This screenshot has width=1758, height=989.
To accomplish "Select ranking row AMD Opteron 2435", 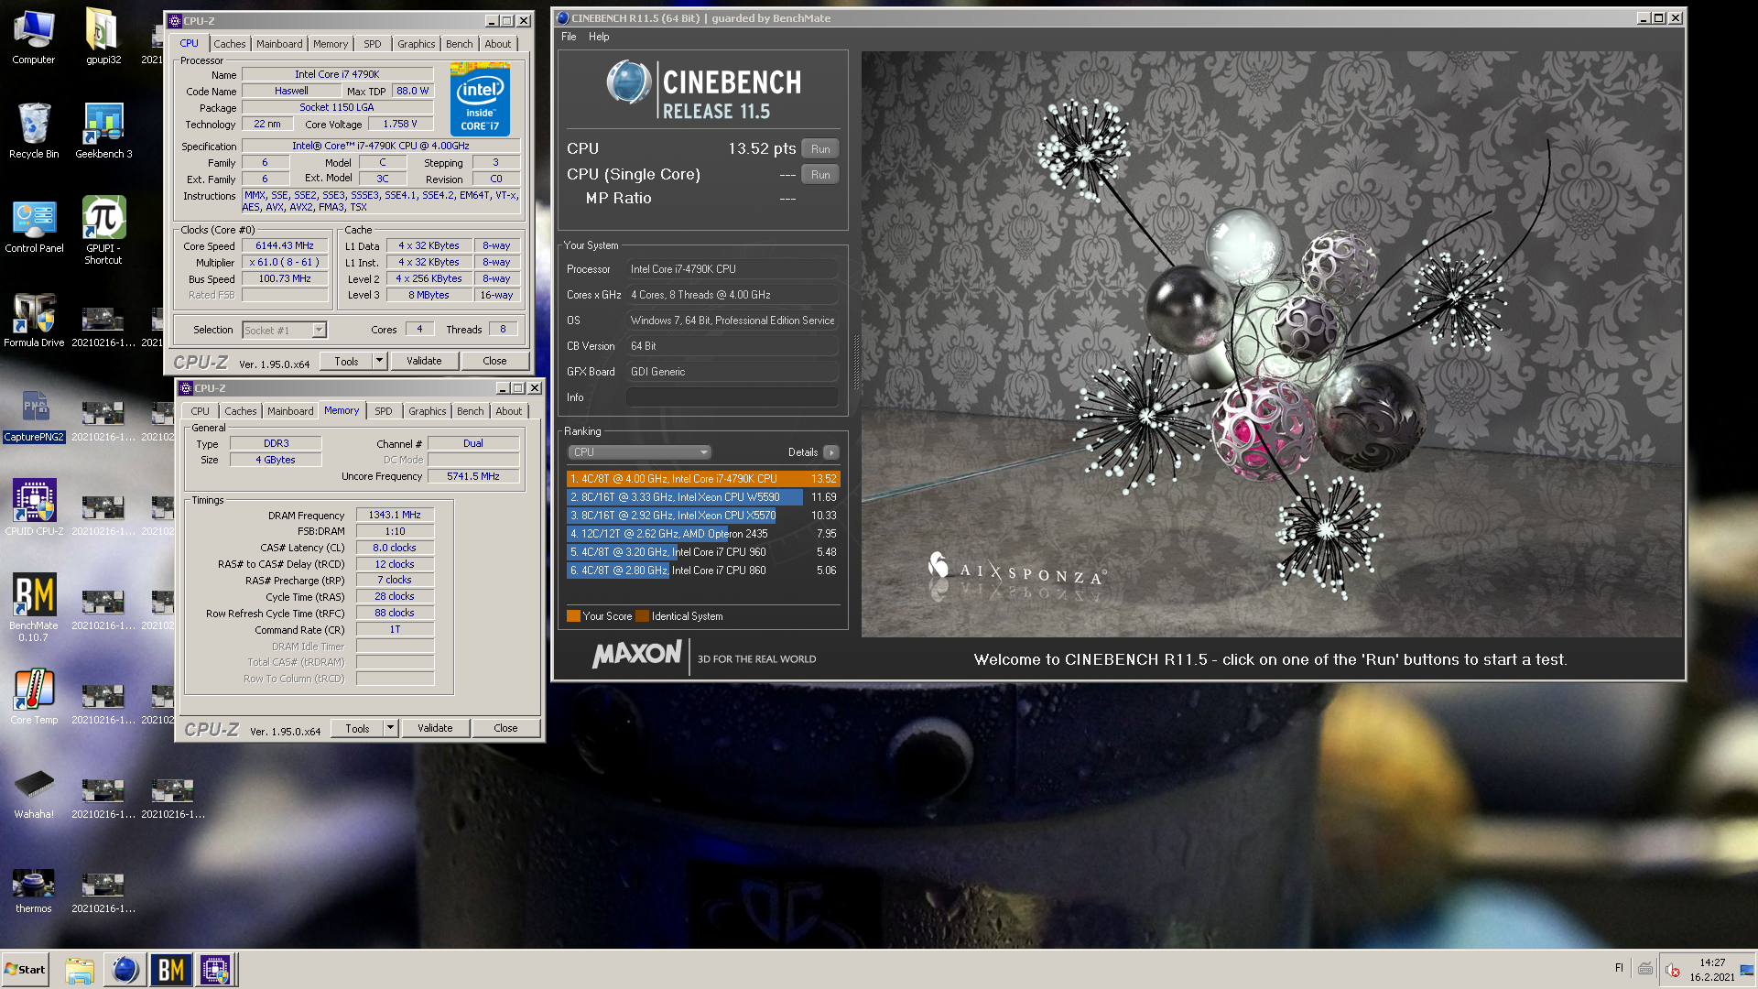I will [702, 534].
